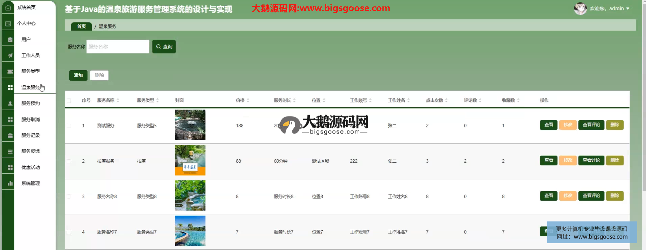Click the paper plane icon beside 工作人员
The height and width of the screenshot is (250, 646).
point(10,55)
